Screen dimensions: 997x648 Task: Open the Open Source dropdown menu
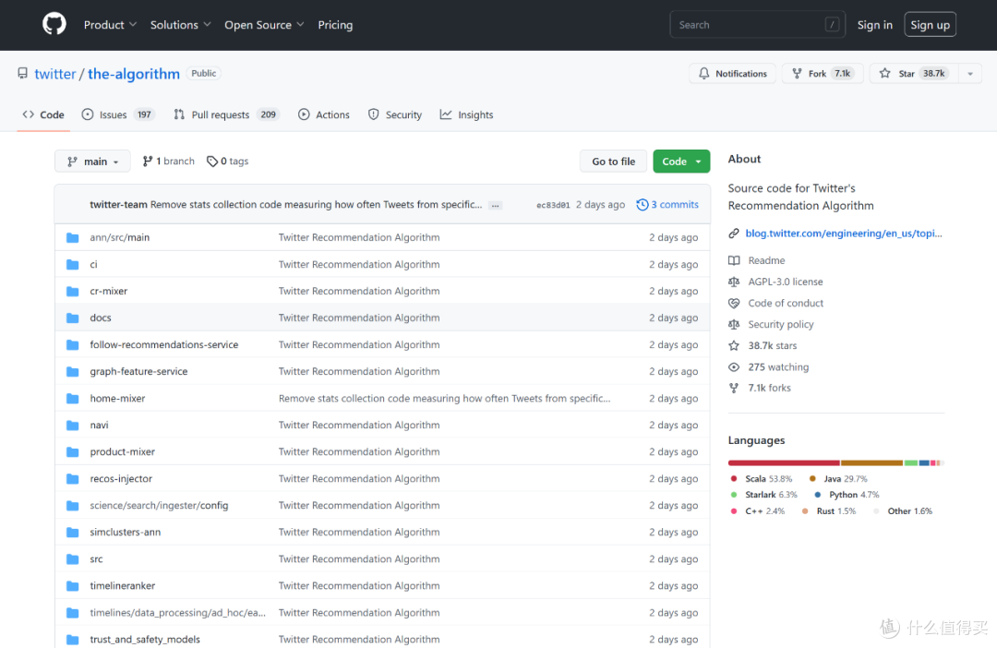pos(265,25)
